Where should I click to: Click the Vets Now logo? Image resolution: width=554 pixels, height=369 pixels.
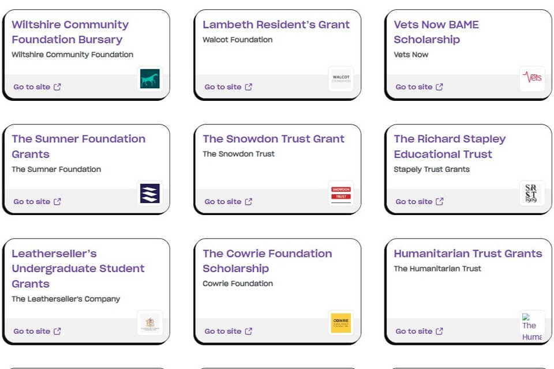point(531,79)
